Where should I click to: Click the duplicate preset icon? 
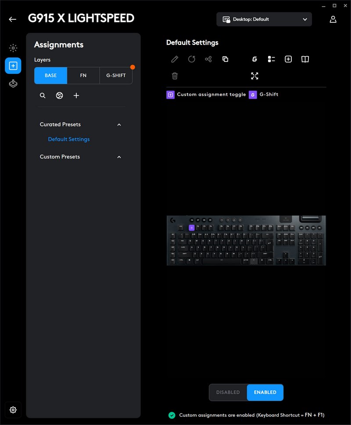225,59
